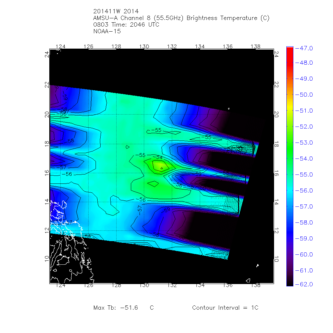Viewport: 333px width, 333px height.
Task: Click the -58.0 color scale label
Action: point(304,222)
